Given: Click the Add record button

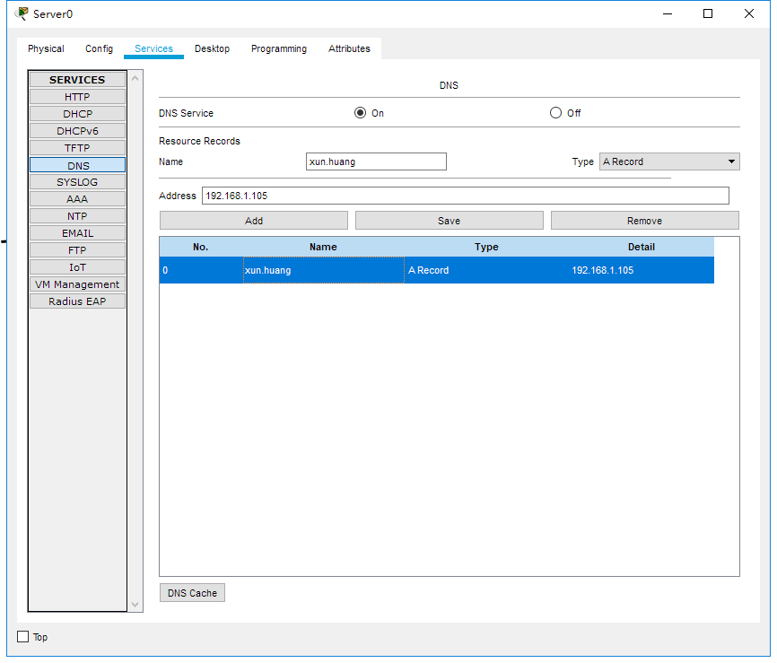Looking at the screenshot, I should point(254,221).
